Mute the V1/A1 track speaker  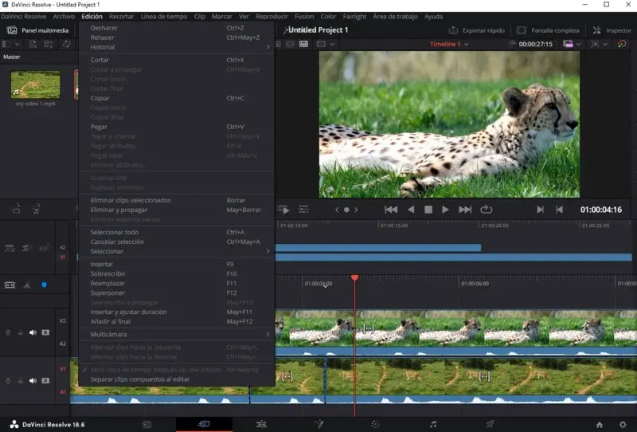(x=33, y=381)
